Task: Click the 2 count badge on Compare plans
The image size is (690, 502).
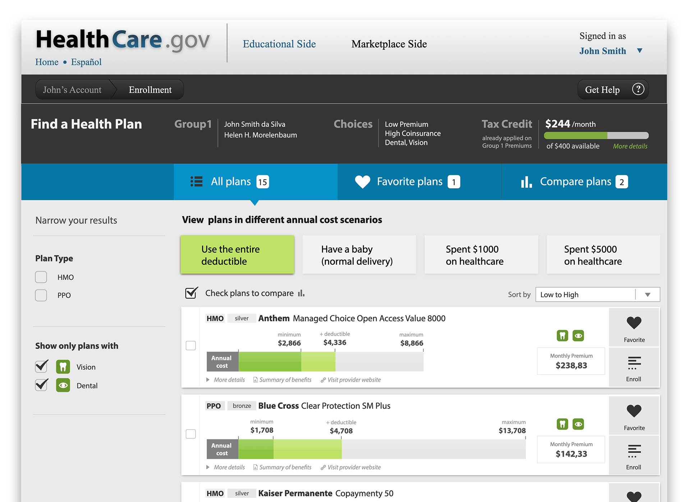Action: pos(622,182)
